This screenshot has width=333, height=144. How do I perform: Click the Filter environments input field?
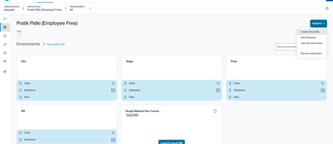(x=285, y=47)
